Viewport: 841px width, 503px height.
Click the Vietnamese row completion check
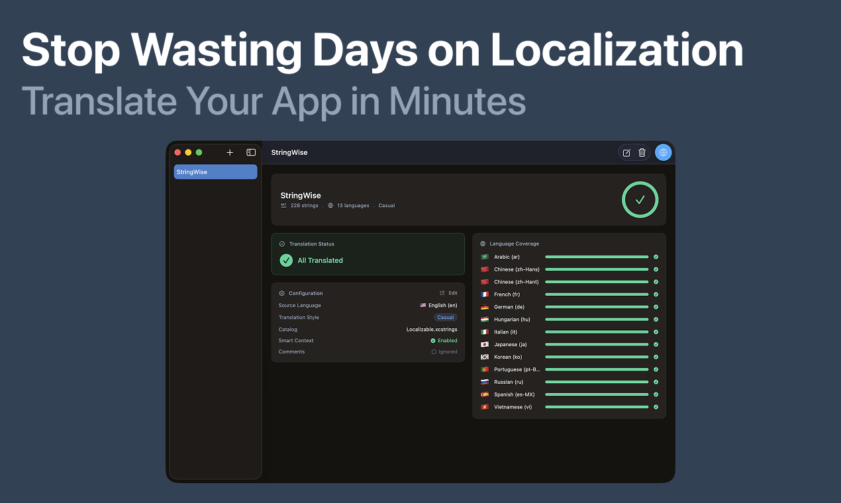pos(656,407)
